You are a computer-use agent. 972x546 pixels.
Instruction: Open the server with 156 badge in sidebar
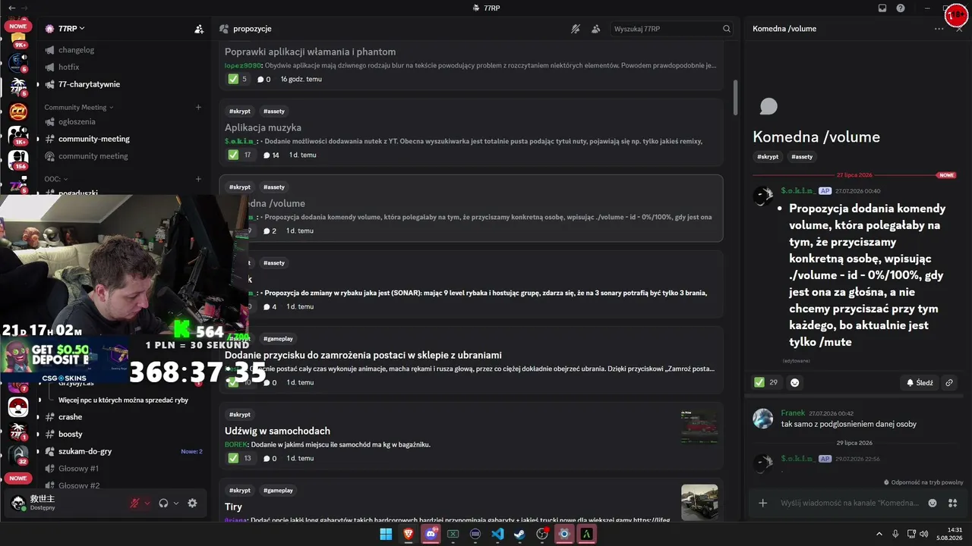18,160
